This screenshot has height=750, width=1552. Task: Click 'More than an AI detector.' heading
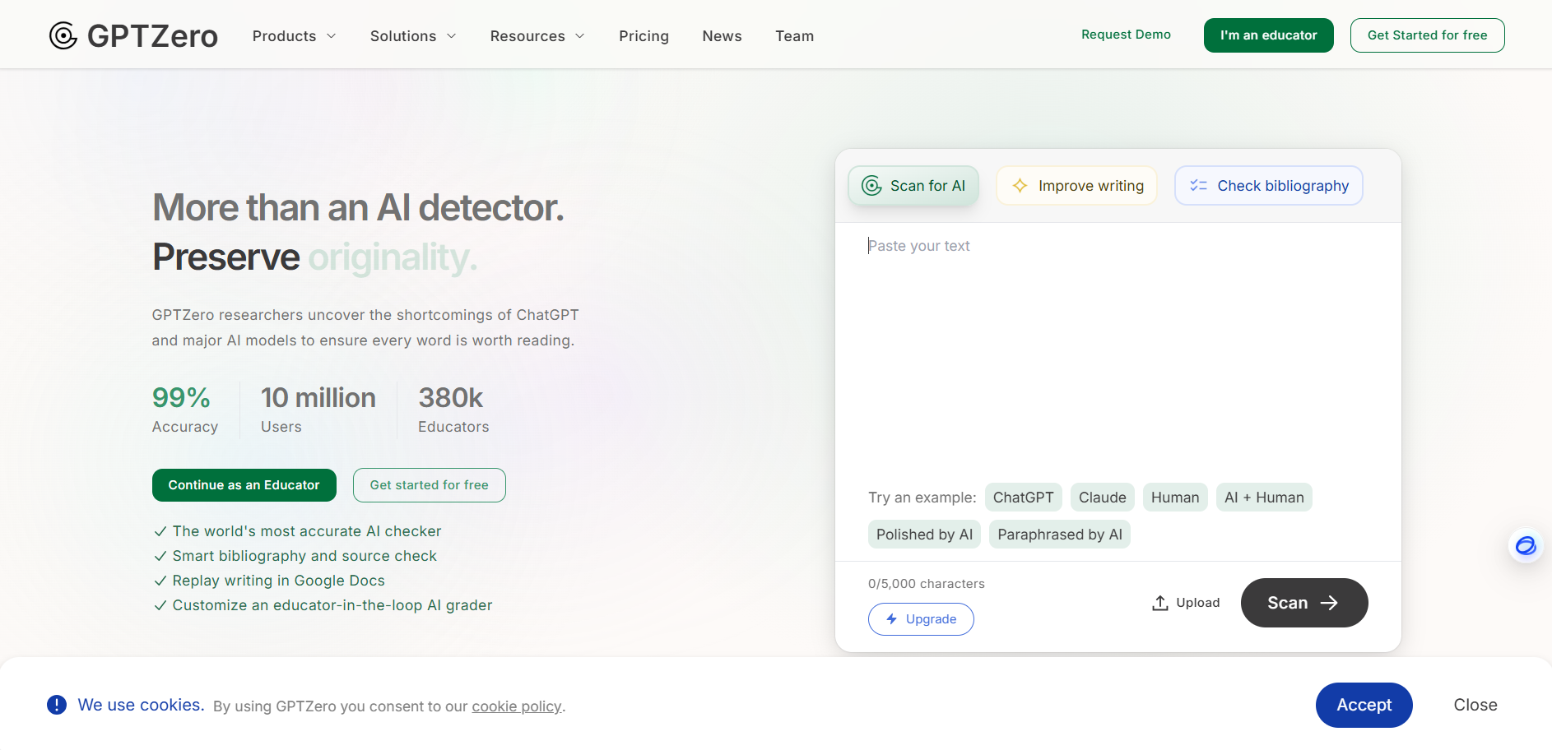pyautogui.click(x=358, y=207)
